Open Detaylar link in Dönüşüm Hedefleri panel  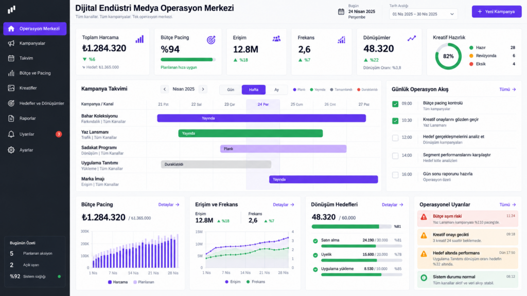click(x=393, y=205)
